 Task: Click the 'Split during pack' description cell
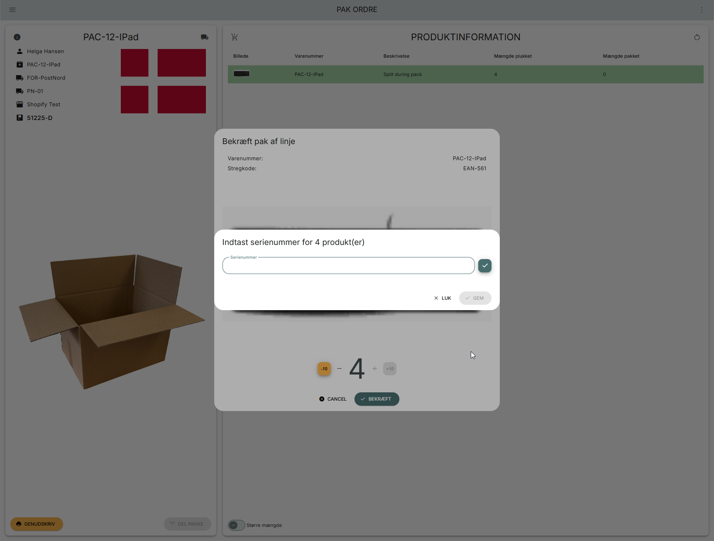coord(403,74)
